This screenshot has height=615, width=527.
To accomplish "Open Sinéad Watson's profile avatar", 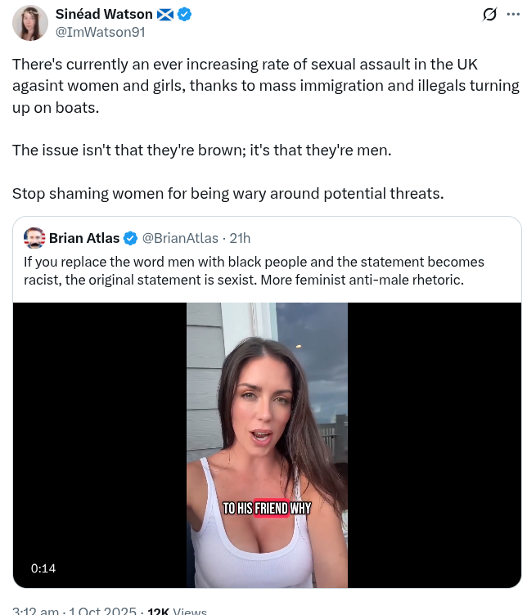I will (x=30, y=23).
